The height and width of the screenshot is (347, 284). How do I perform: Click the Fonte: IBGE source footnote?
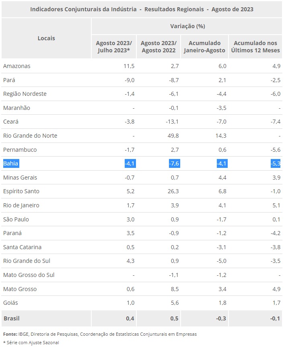pyautogui.click(x=100, y=334)
